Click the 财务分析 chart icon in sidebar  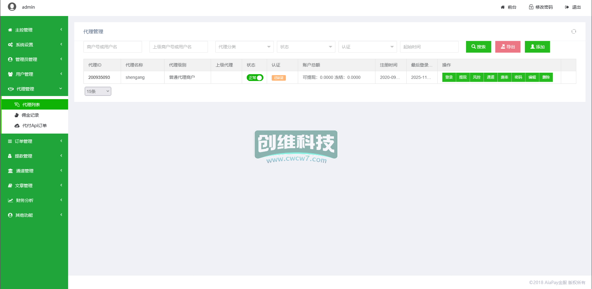pyautogui.click(x=10, y=200)
